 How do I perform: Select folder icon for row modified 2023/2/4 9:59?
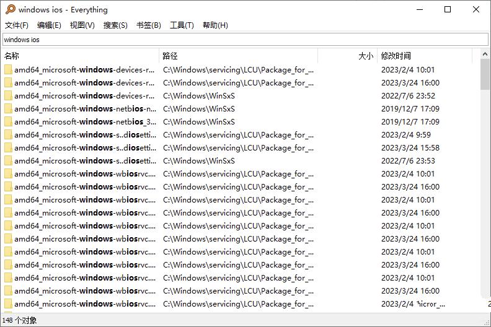pos(8,135)
